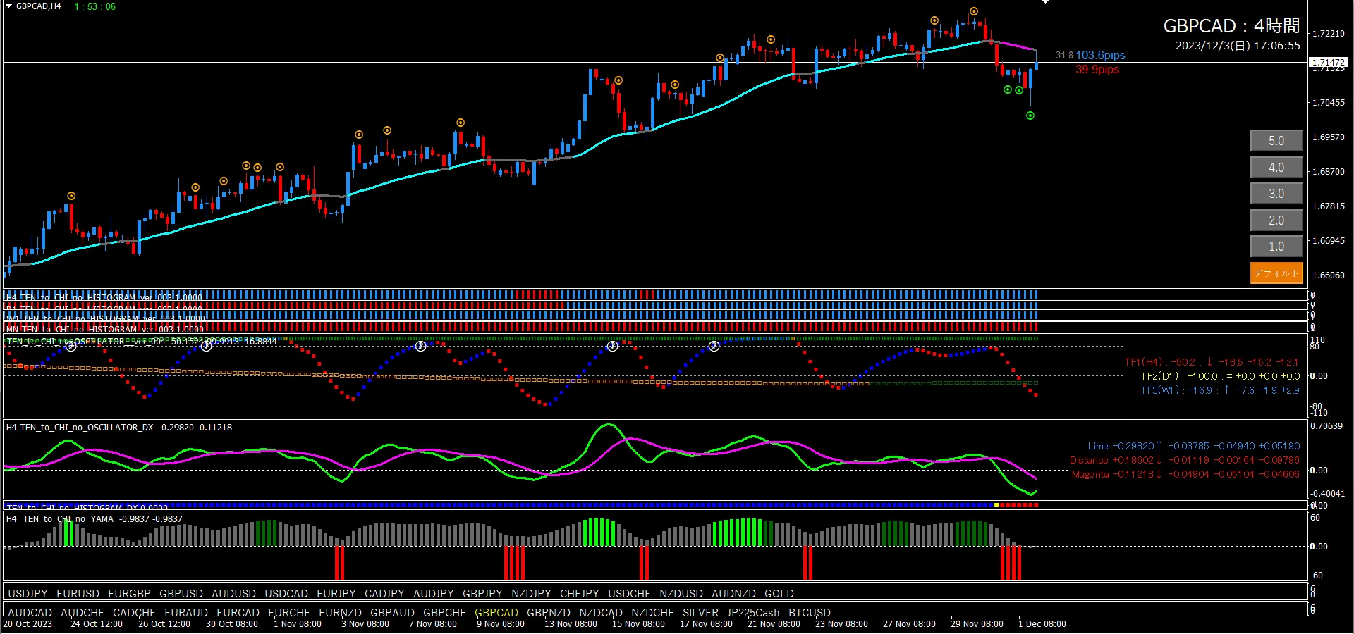Click the Magenta -0.11218 value row
This screenshot has width=1354, height=634.
1185,474
